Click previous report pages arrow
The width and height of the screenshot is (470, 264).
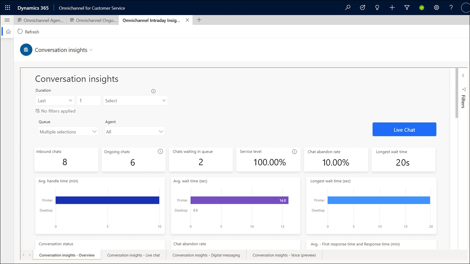pos(23,255)
